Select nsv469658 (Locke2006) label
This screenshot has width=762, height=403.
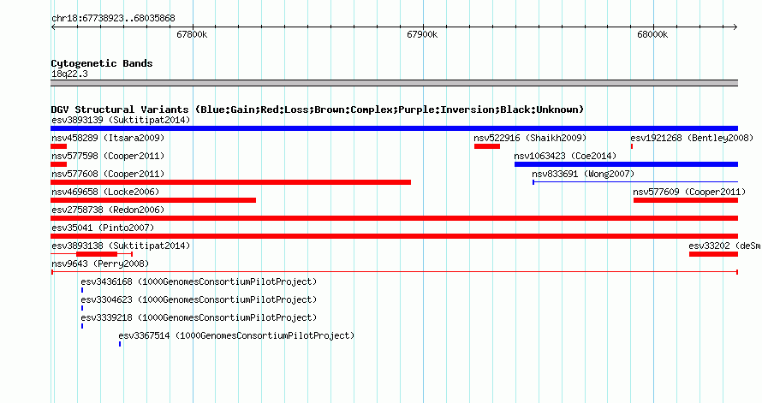[x=105, y=192]
